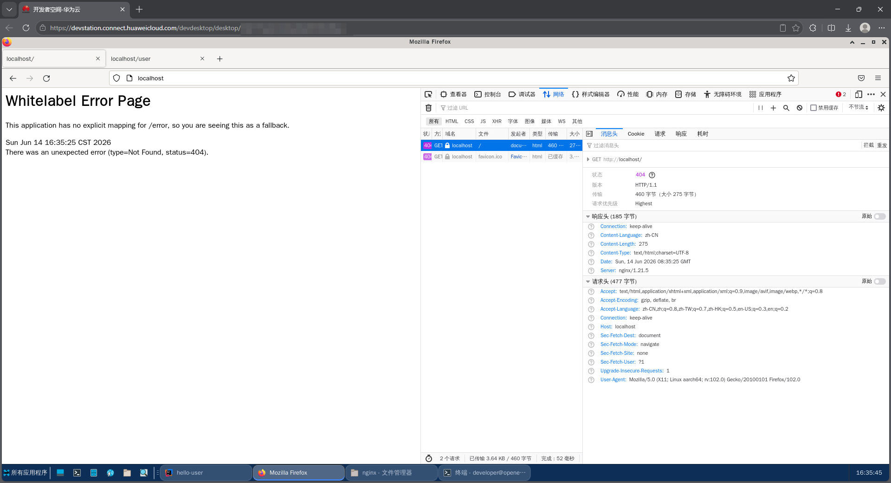
Task: Sort by the 域名 domain column
Action: click(459, 134)
